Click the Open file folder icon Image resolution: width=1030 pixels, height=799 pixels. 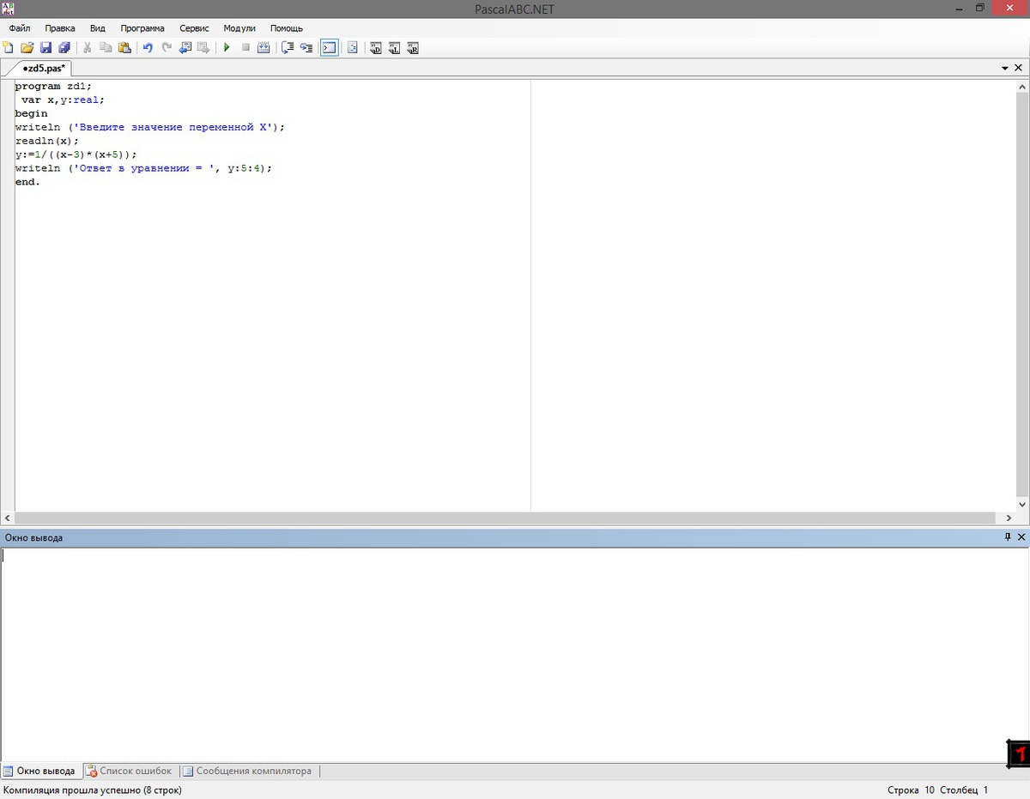(x=27, y=48)
